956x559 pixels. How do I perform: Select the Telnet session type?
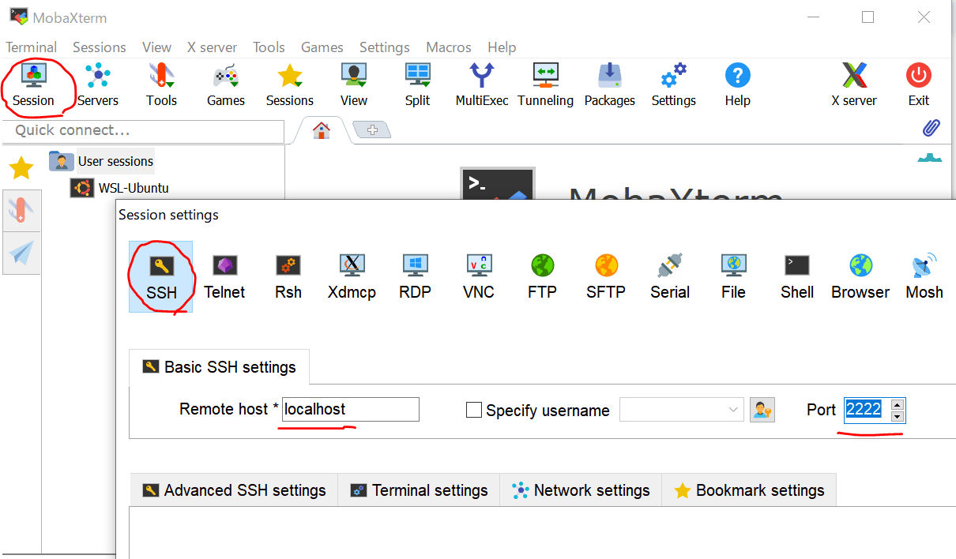tap(224, 277)
